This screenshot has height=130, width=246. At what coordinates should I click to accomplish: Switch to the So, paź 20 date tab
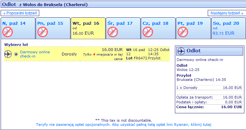tap(229, 28)
